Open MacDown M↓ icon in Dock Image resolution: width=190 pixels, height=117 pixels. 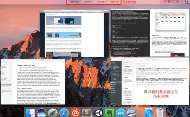coord(121,113)
